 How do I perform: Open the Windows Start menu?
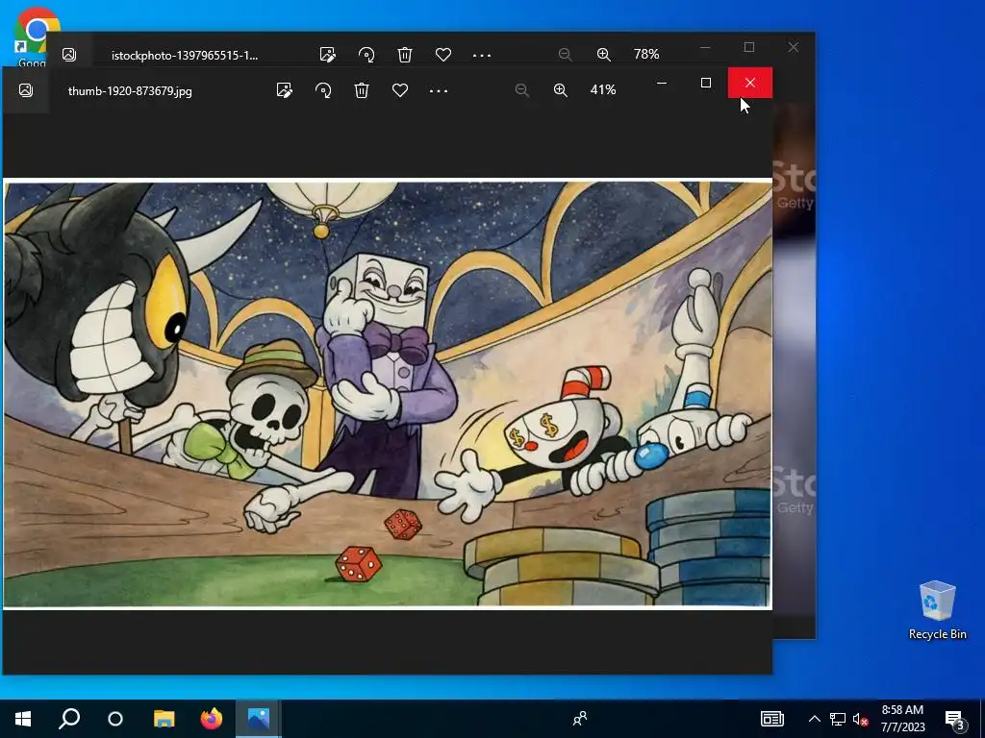click(23, 719)
